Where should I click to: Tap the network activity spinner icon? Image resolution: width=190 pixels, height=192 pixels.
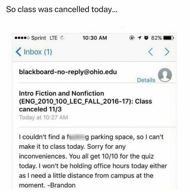point(62,38)
